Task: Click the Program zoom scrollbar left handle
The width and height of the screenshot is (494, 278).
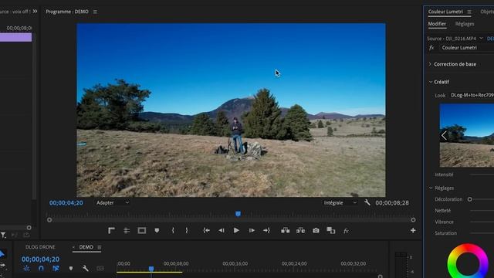Action: pyautogui.click(x=49, y=220)
